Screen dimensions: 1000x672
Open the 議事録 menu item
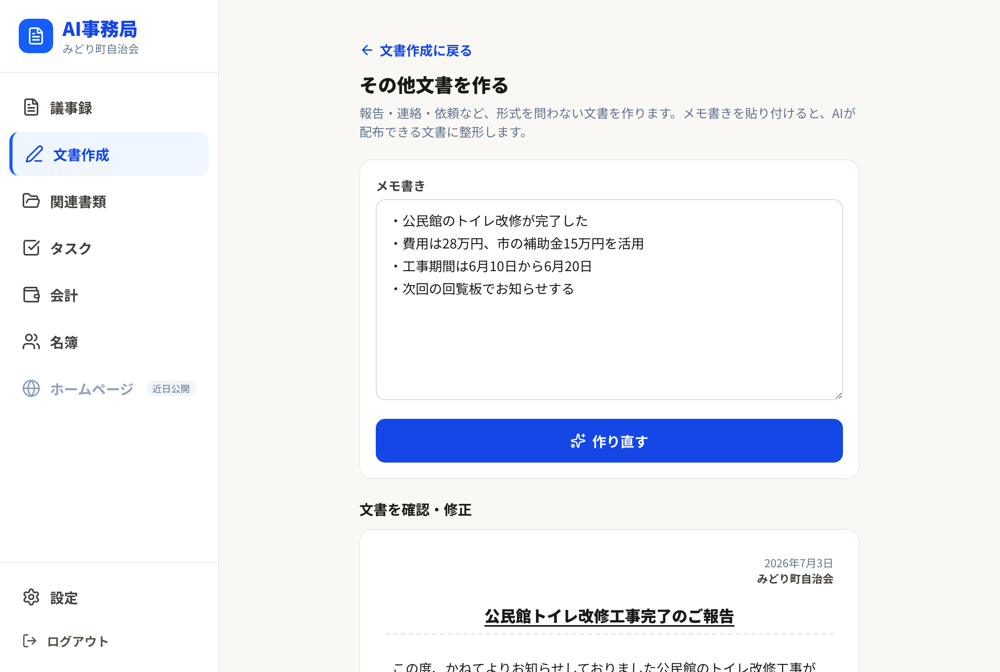coord(109,107)
